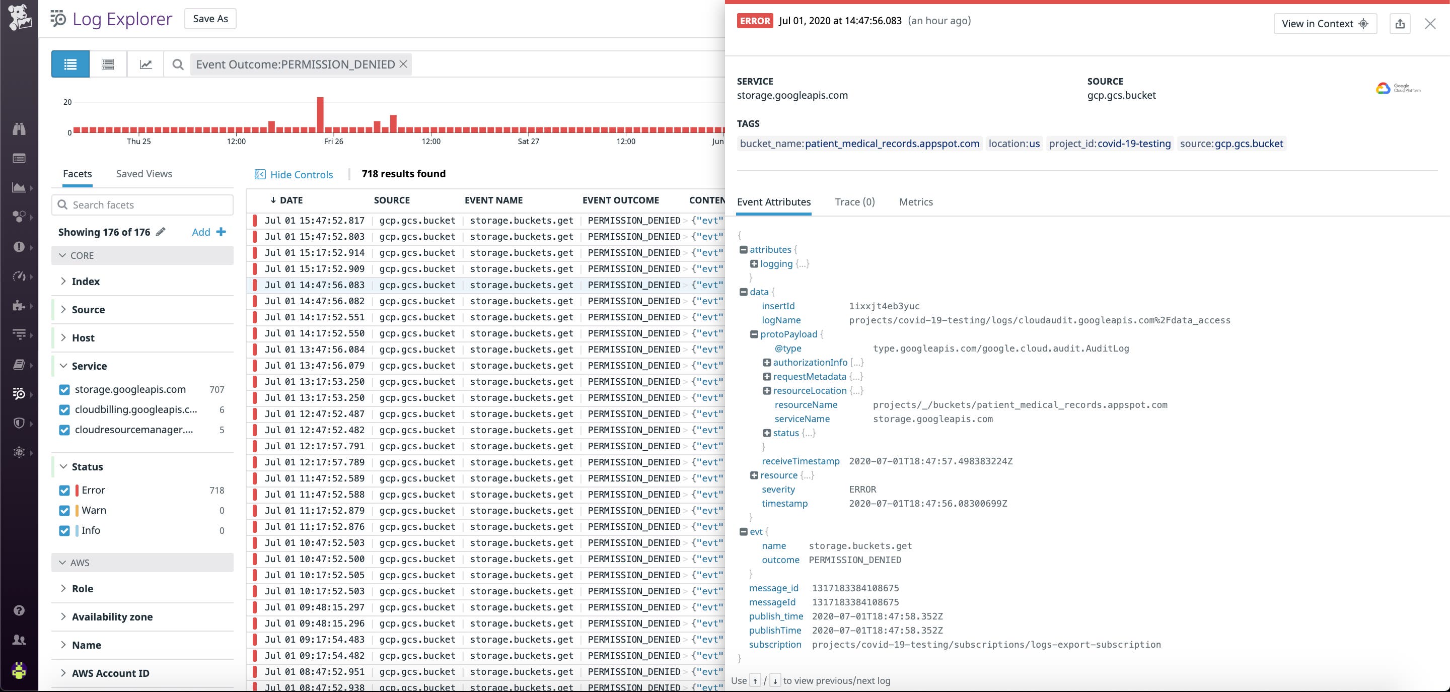Open the Dashboards graph icon in sidebar
Screen dimensions: 1450x692
(x=19, y=186)
